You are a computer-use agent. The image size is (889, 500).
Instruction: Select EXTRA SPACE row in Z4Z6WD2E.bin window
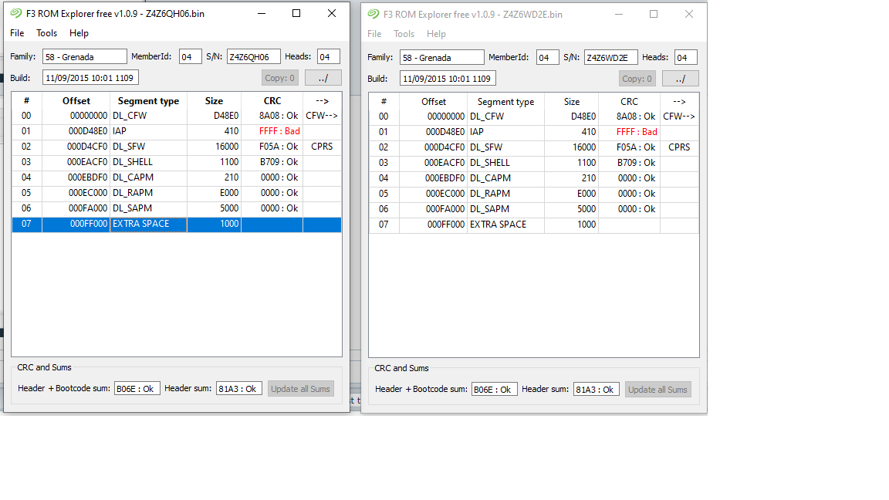point(533,225)
